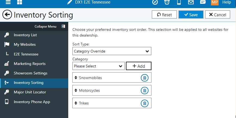Open the alarm clock reminders icon
The image size is (236, 118).
(167, 2)
